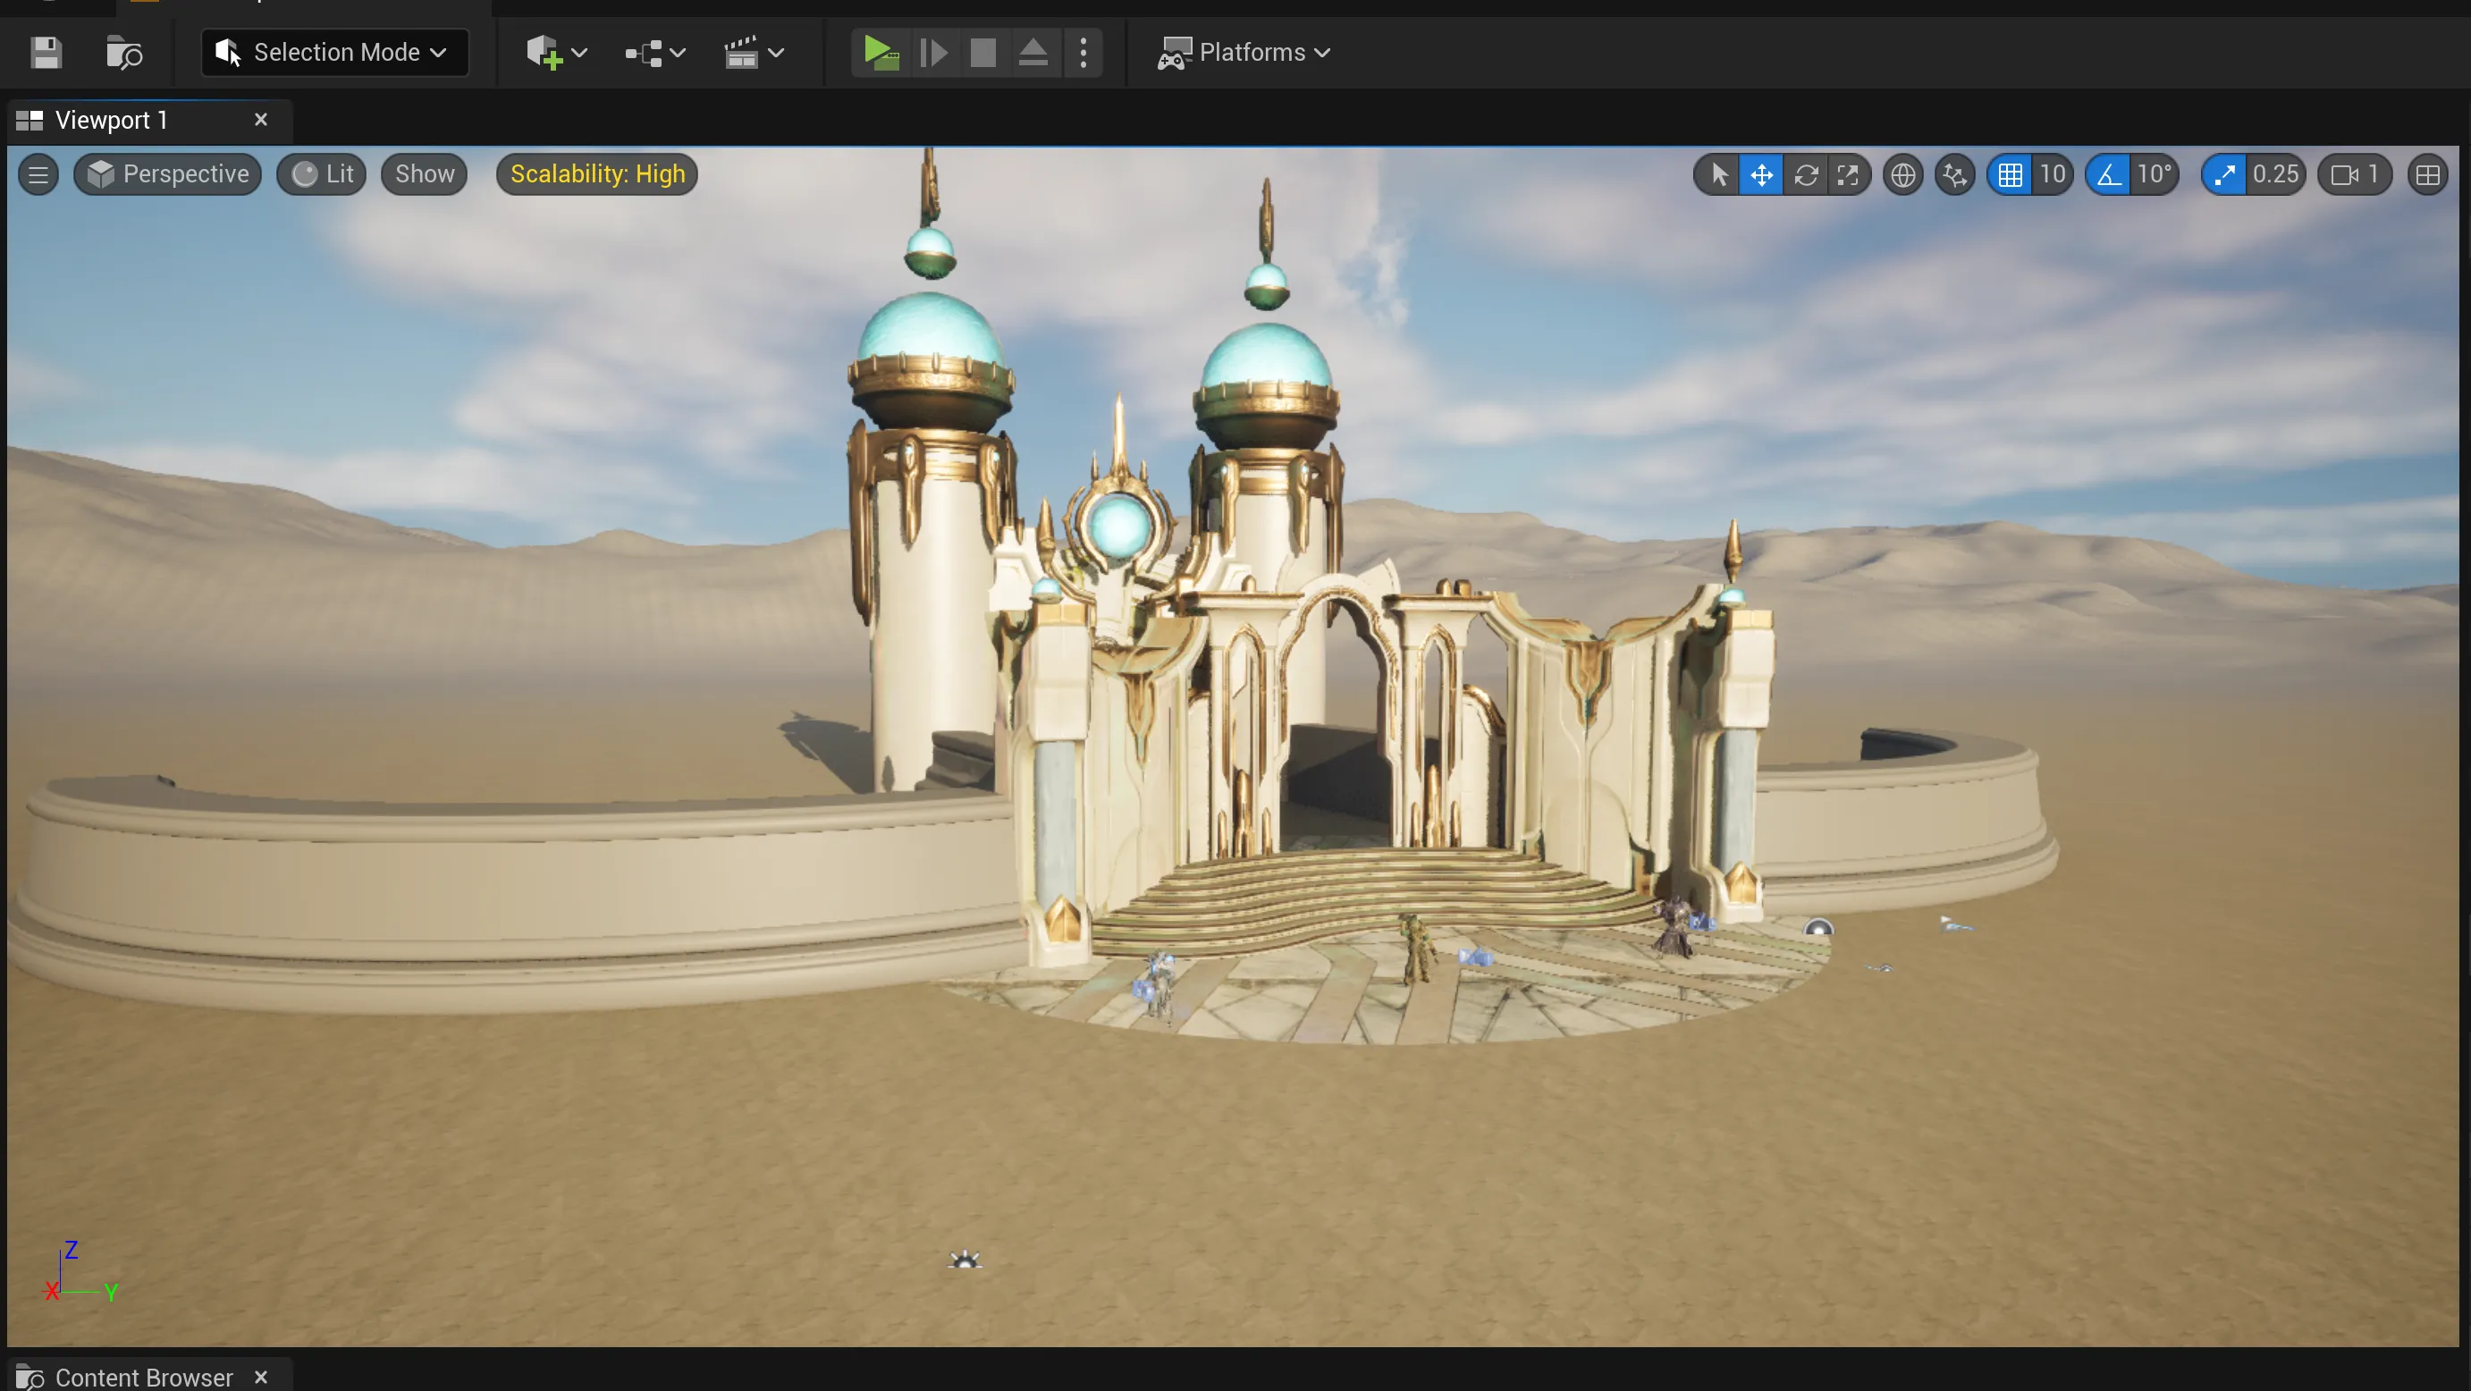Switch to the Viewport 1 tab
The height and width of the screenshot is (1391, 2471).
click(111, 120)
